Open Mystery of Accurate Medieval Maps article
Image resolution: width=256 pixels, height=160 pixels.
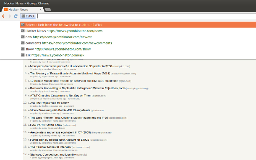pos(70,74)
